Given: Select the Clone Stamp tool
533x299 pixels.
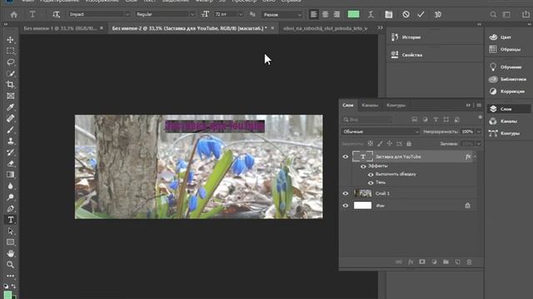Looking at the screenshot, I should click(x=10, y=141).
